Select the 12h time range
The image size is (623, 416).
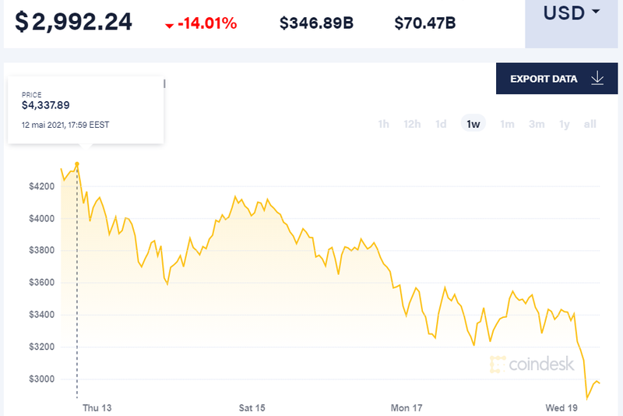[x=412, y=124]
